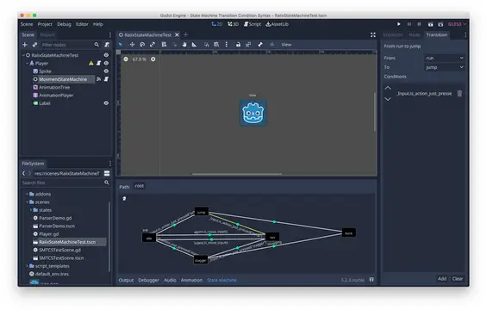
Task: Lock the selected object in place
Action: pos(238,45)
